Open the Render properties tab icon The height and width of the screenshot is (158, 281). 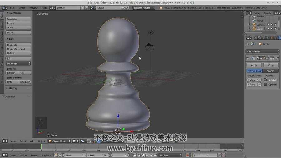point(255,37)
